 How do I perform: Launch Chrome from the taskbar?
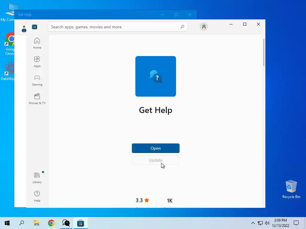pyautogui.click(x=51, y=223)
